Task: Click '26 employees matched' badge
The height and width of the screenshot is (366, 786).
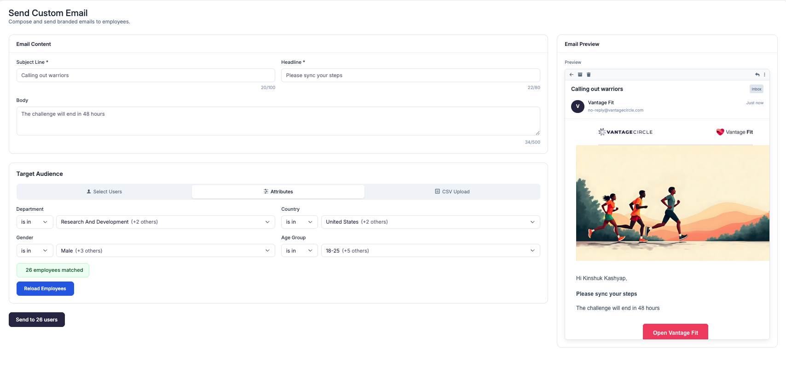Action: point(53,270)
